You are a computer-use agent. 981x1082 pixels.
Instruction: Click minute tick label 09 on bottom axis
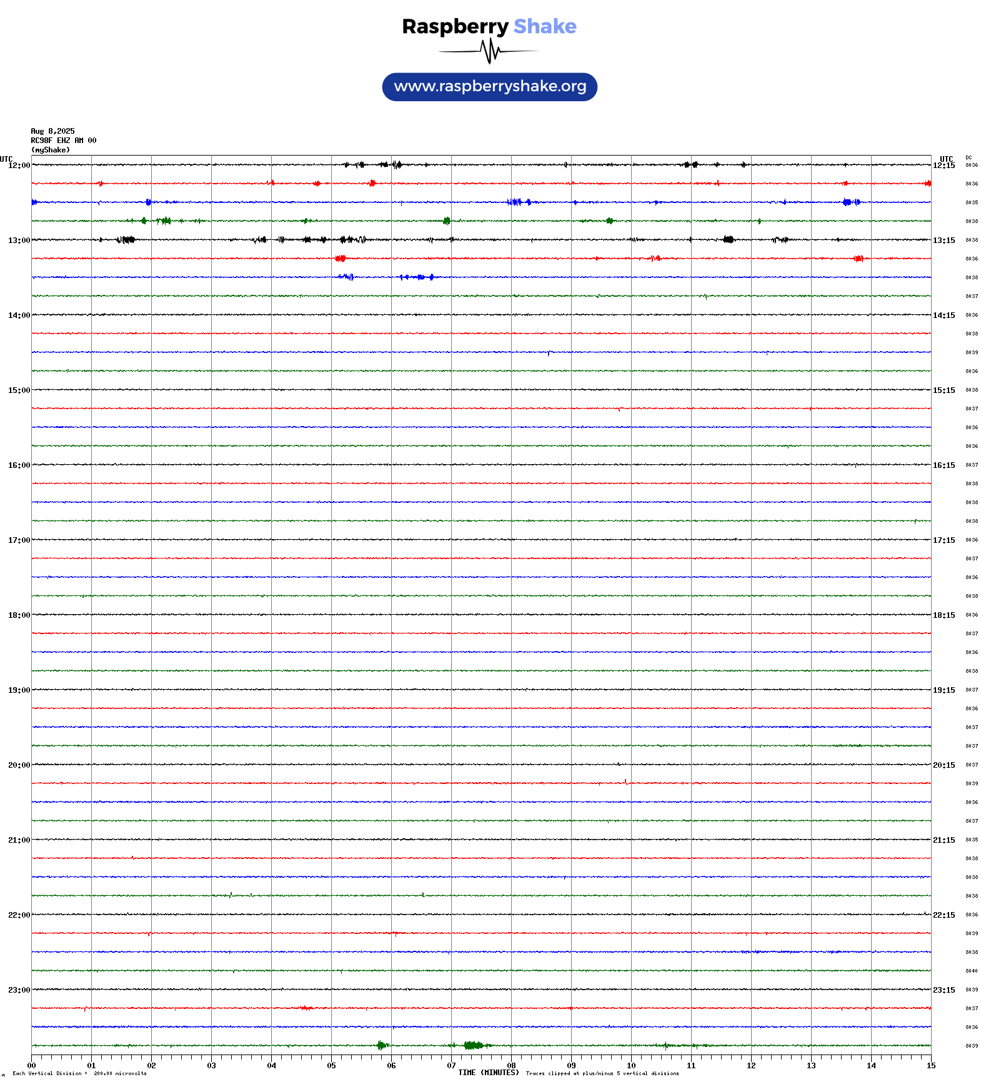pos(571,1066)
